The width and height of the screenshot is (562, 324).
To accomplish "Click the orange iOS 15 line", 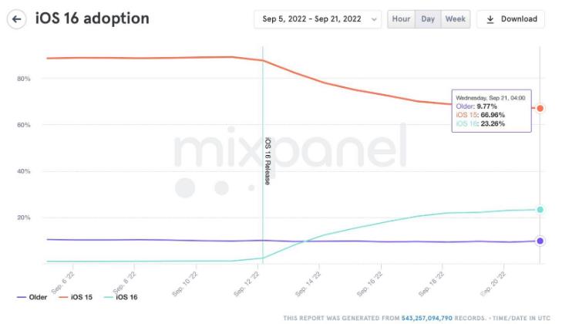I will point(154,57).
